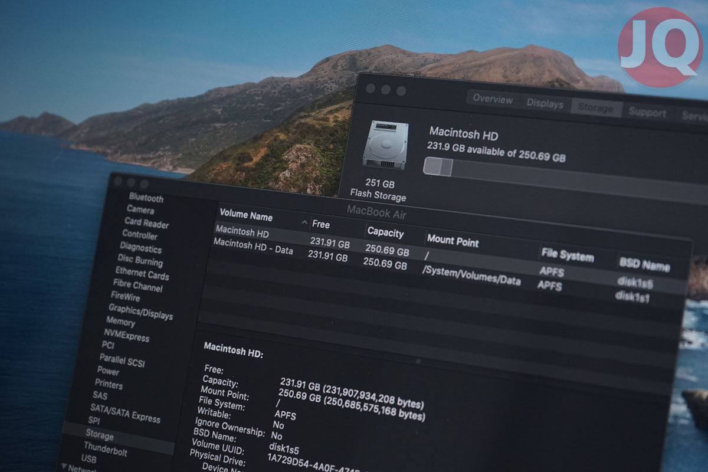Show Graphics/Displays information
This screenshot has width=708, height=472.
coord(140,311)
